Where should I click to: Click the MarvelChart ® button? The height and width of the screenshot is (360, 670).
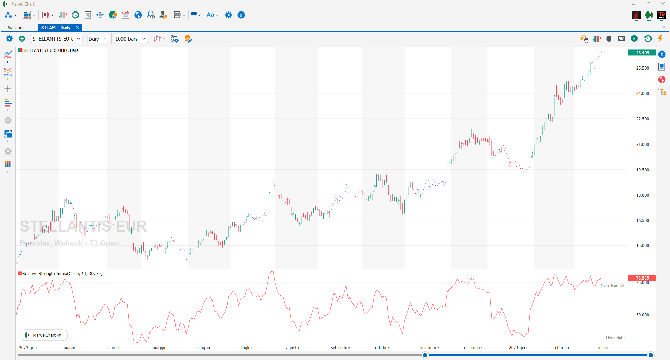coord(44,335)
